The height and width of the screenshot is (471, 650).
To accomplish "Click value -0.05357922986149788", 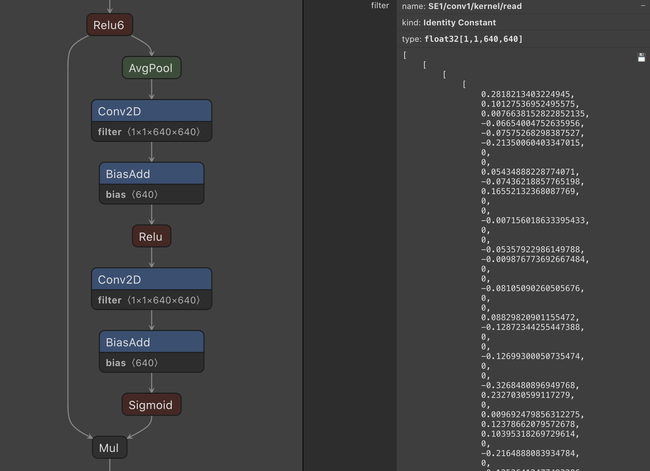I will tap(533, 250).
